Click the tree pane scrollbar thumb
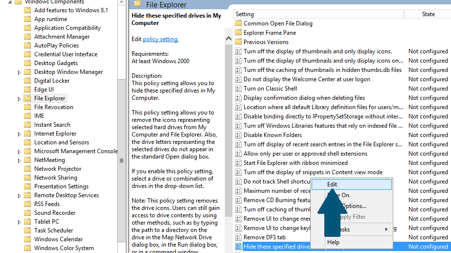The width and height of the screenshot is (451, 253). tap(121, 161)
